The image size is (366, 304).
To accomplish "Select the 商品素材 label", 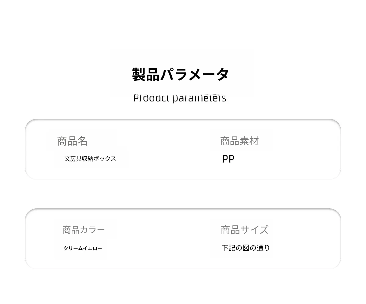I will pos(239,141).
